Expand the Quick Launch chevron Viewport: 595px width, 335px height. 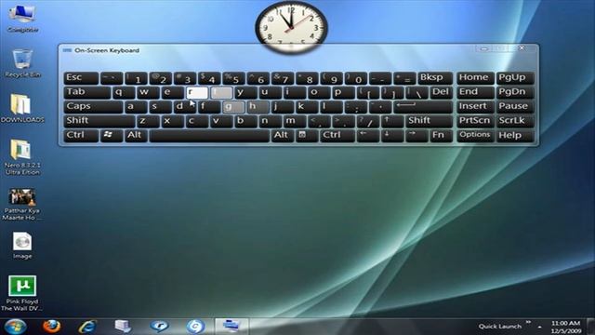tap(529, 323)
